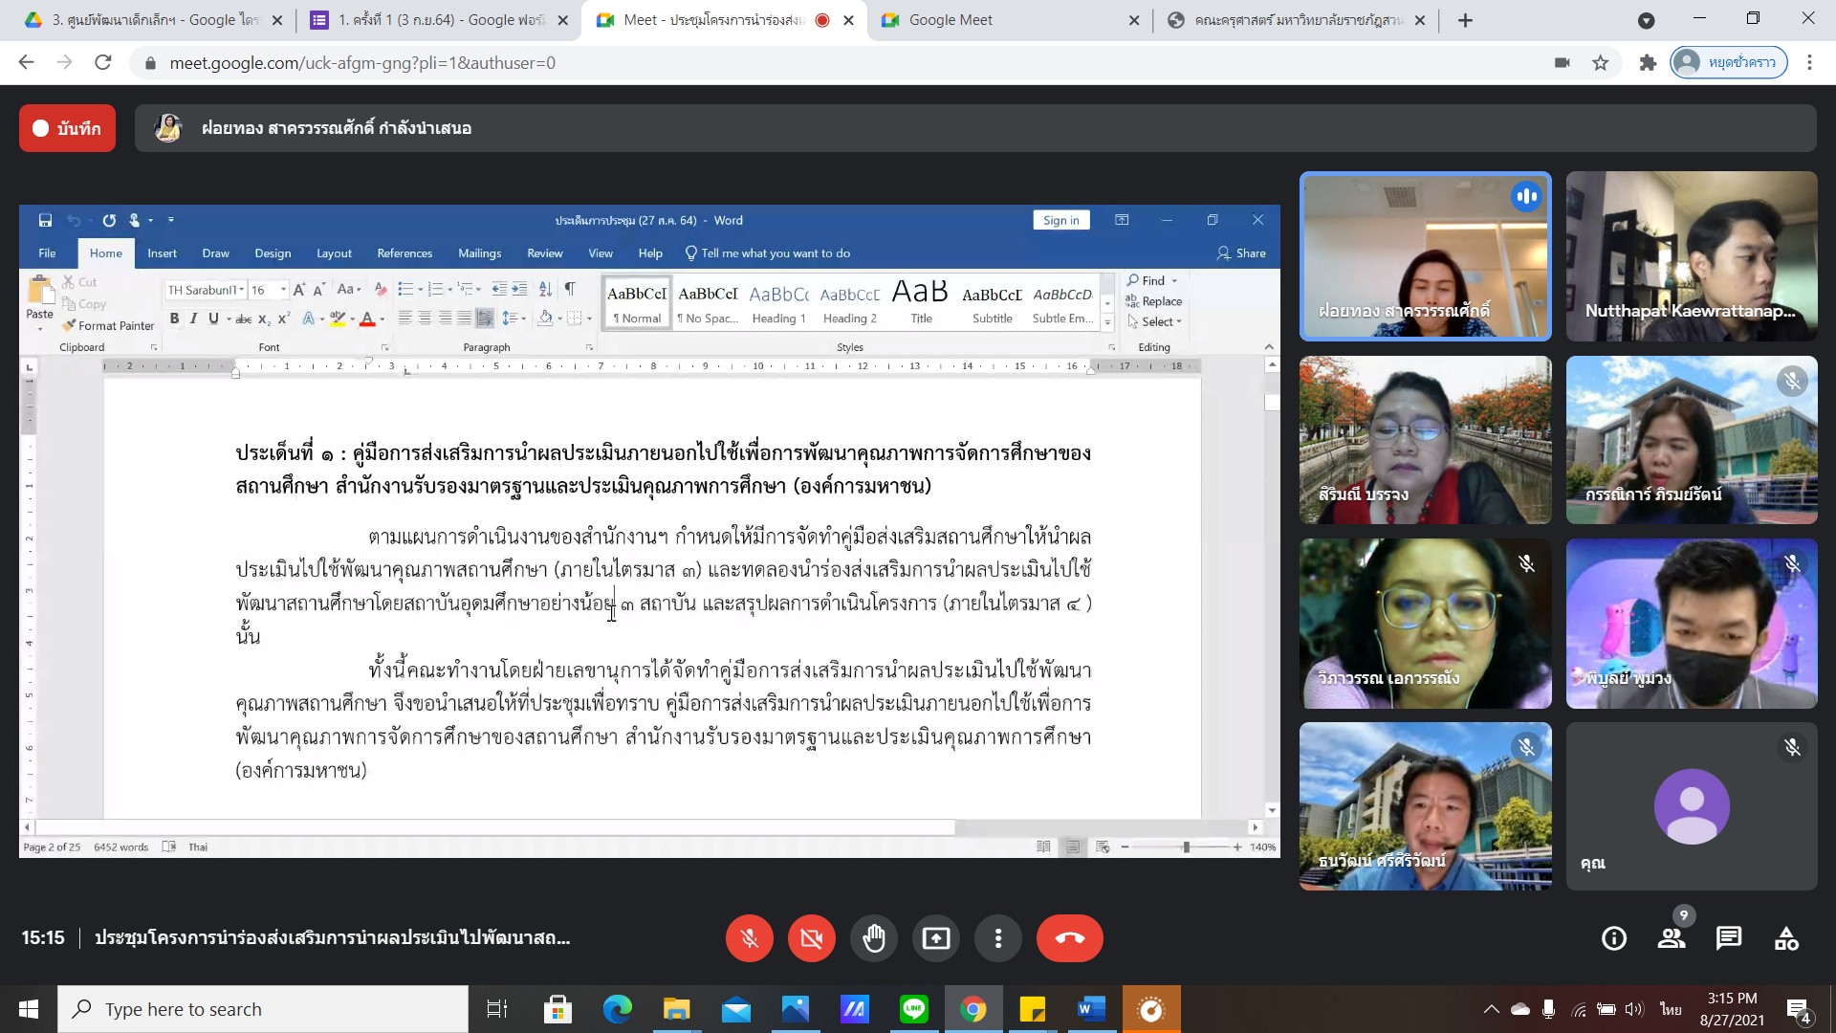Click the red recording indicator button
This screenshot has height=1033, width=1836.
point(67,128)
